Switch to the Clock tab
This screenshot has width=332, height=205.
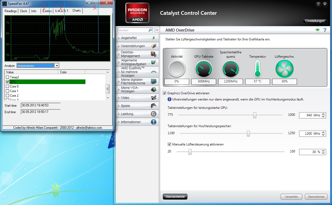24,11
